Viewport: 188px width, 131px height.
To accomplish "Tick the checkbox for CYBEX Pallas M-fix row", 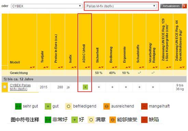I will click(5, 87).
